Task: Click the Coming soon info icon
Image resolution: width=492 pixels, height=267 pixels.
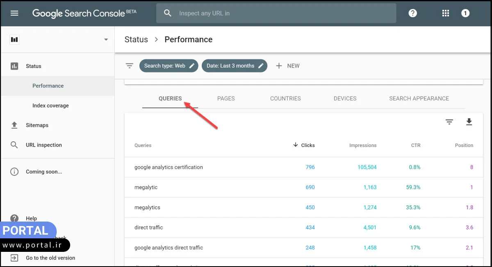Action: [x=14, y=172]
